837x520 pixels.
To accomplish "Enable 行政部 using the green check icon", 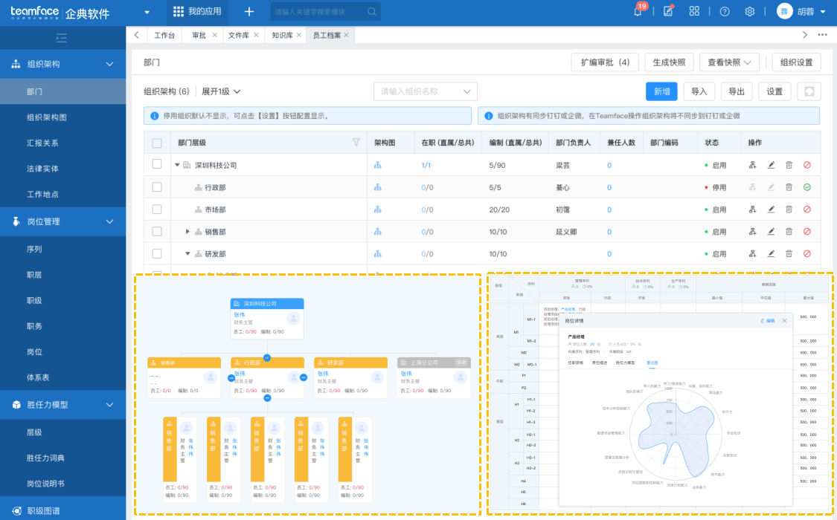I will coord(806,187).
